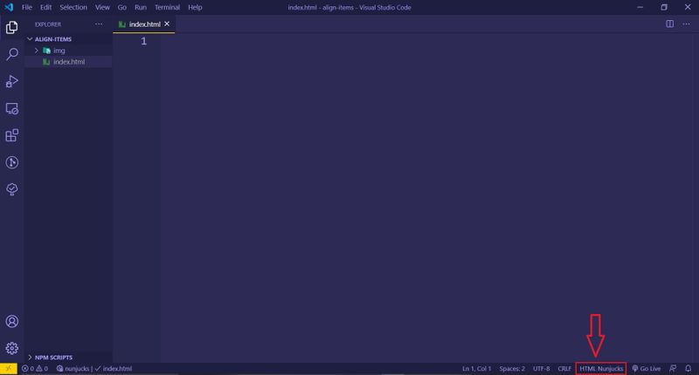This screenshot has width=699, height=375.
Task: Open notifications bell in status bar
Action: (x=689, y=369)
